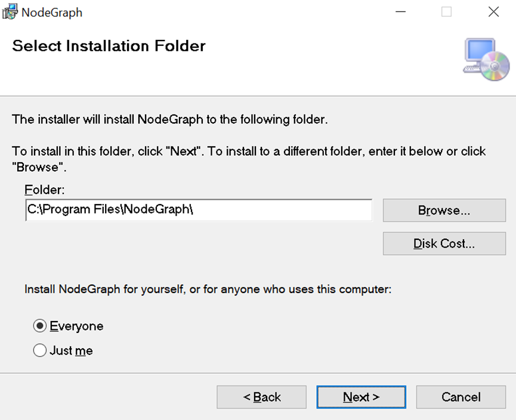This screenshot has width=516, height=420.
Task: Click the Browse... button
Action: [444, 211]
